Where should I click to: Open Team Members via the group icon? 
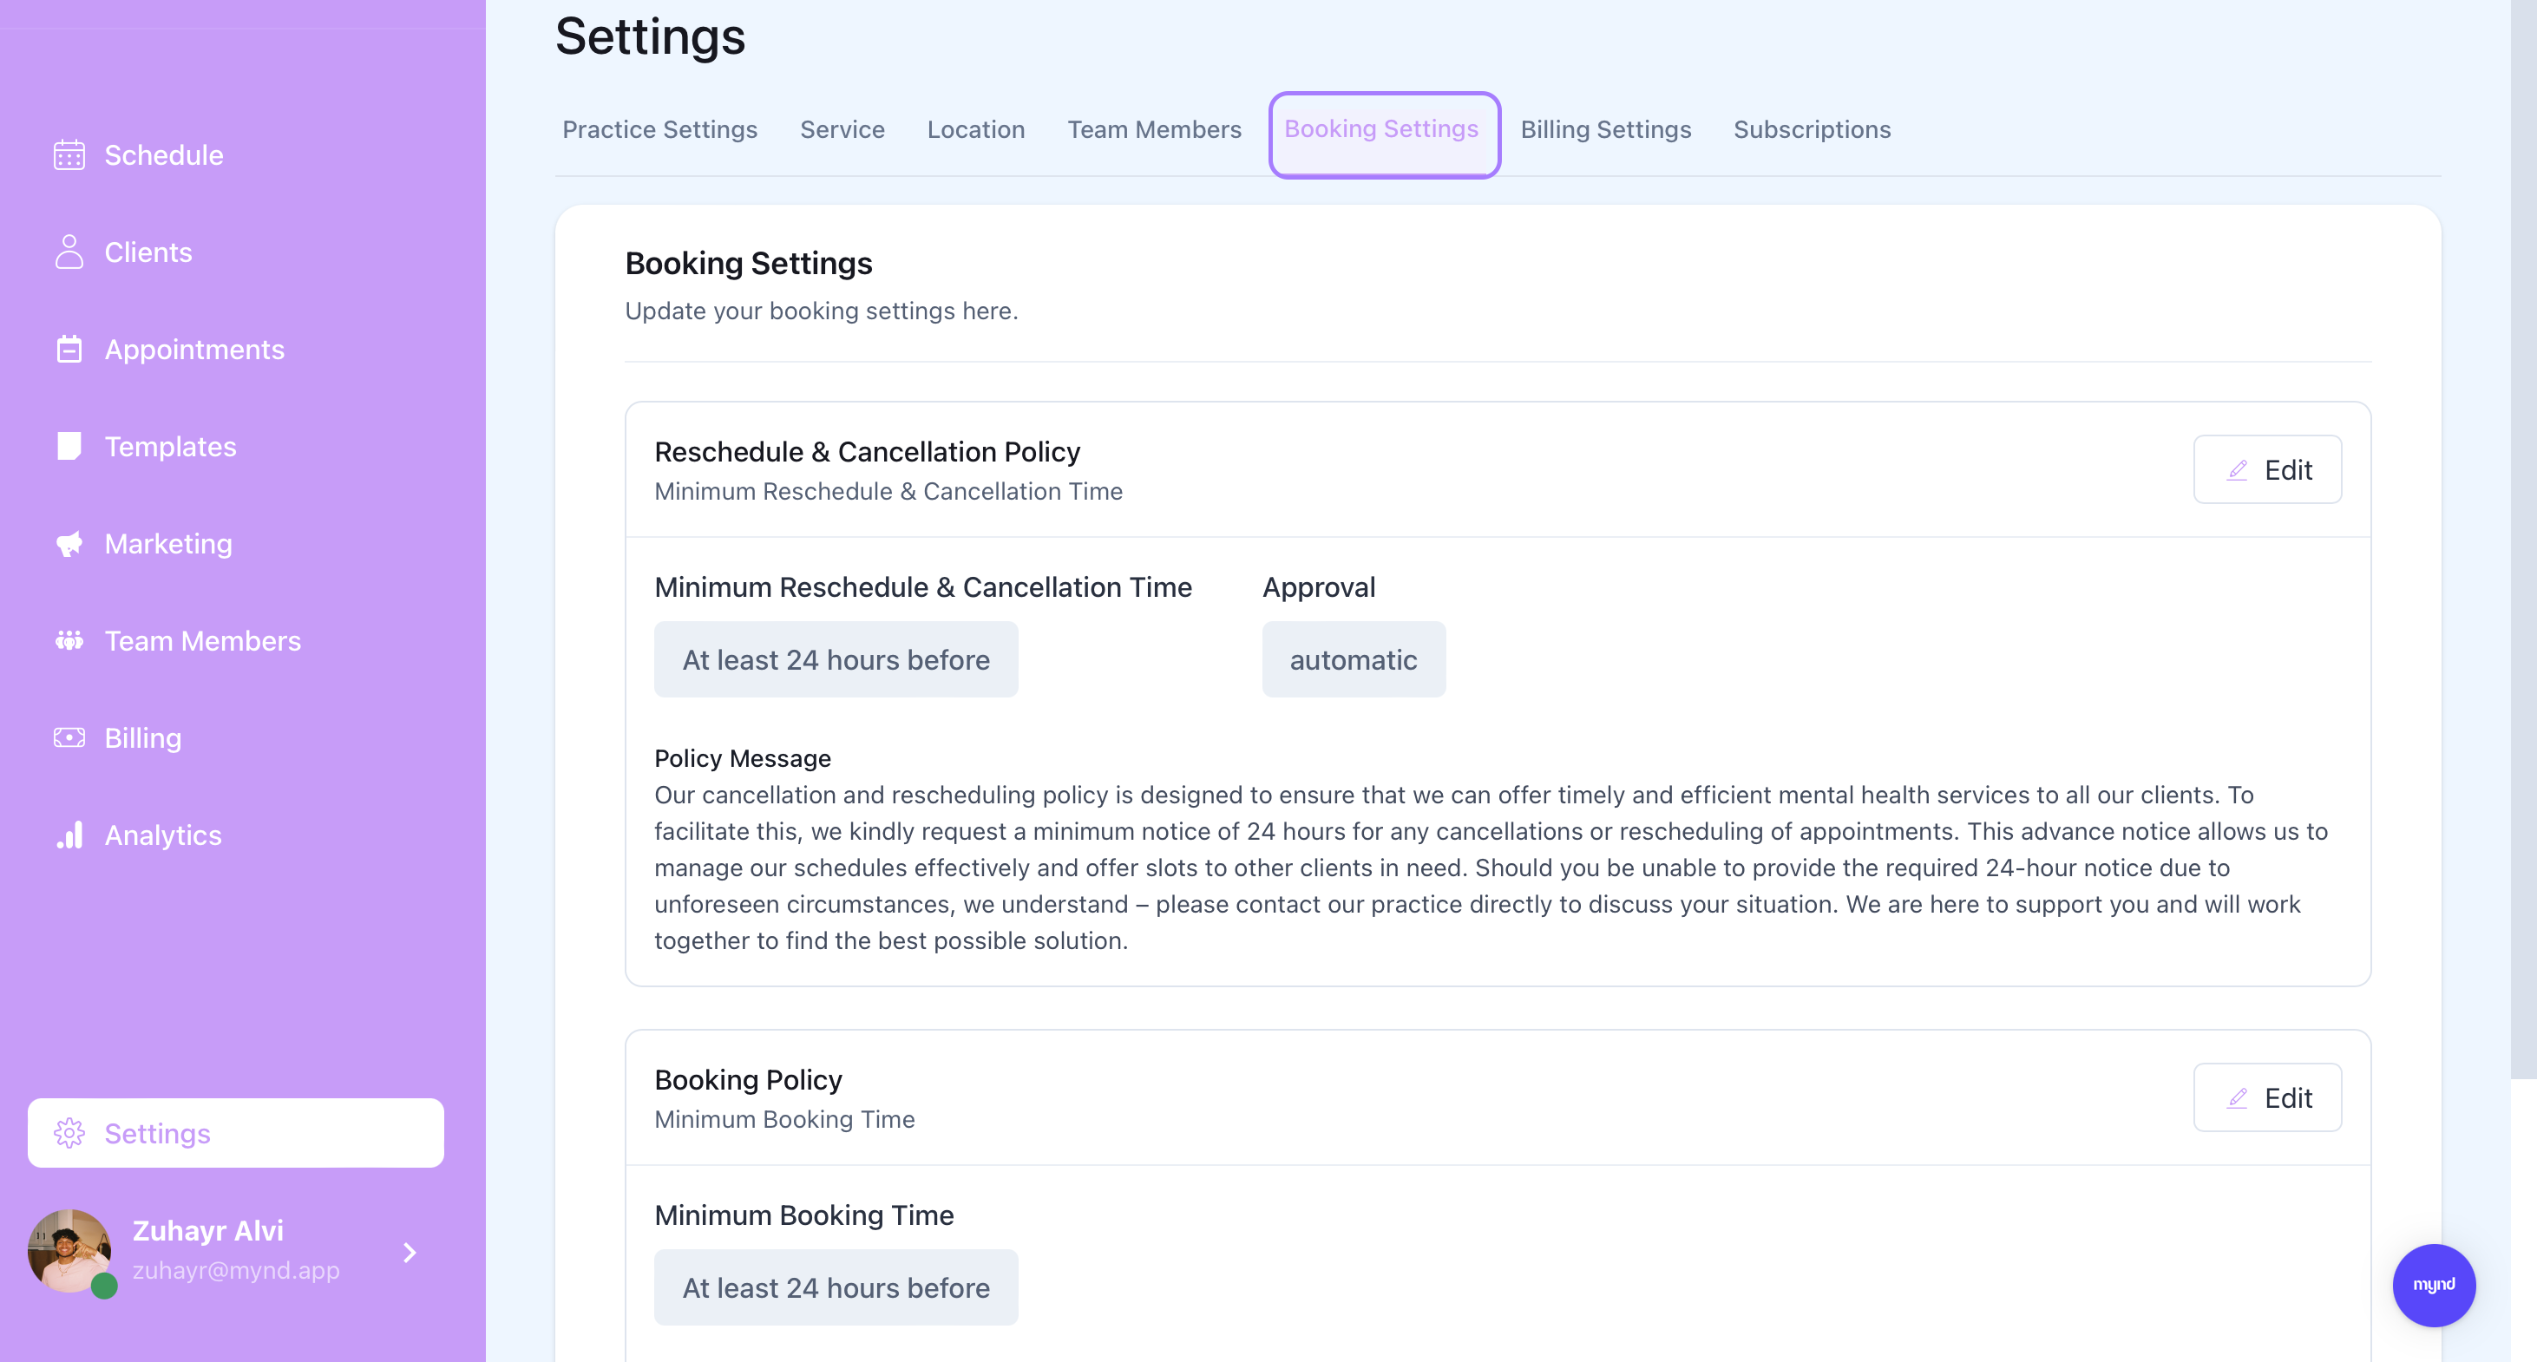(x=69, y=641)
